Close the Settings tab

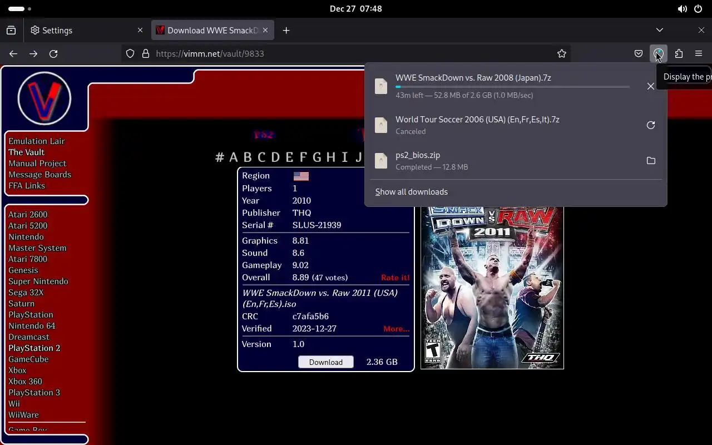coord(140,31)
